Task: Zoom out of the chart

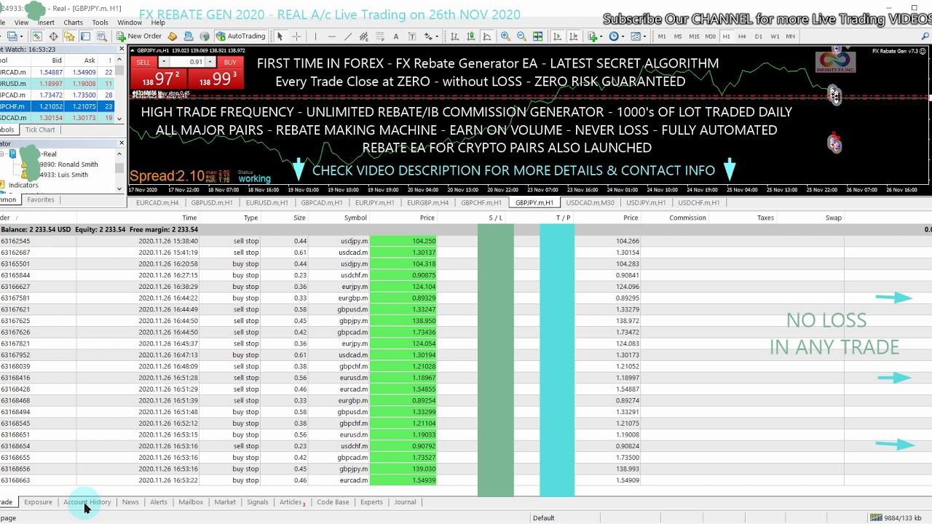Action: pyautogui.click(x=521, y=36)
